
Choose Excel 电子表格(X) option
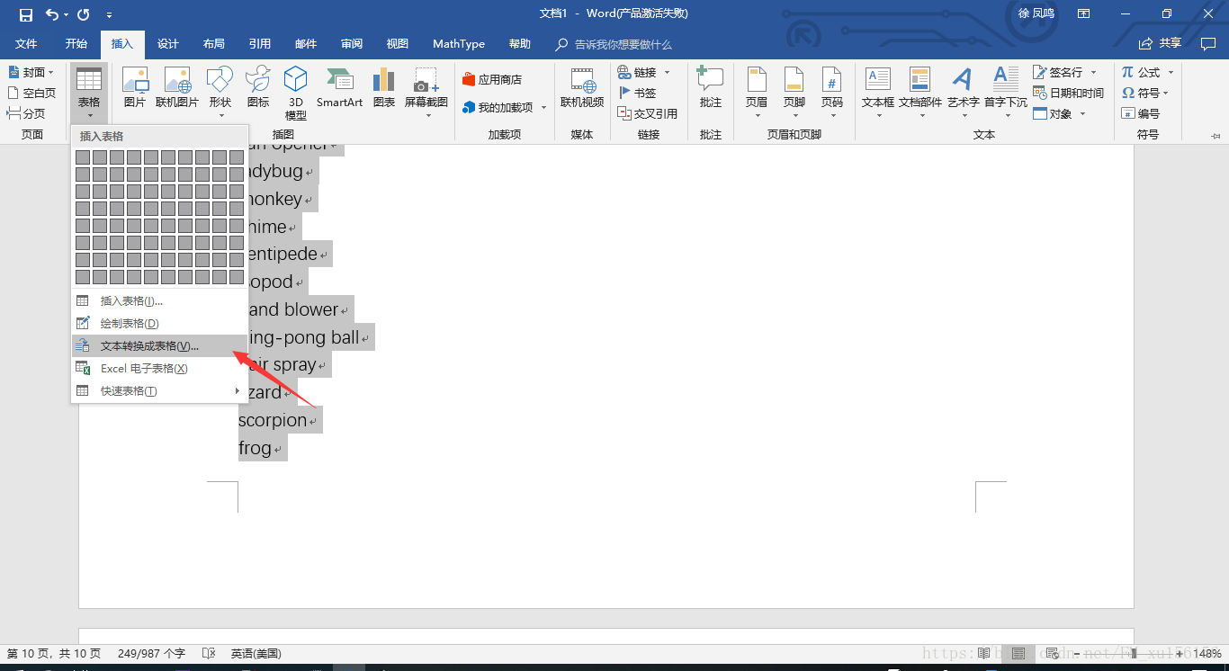(158, 369)
